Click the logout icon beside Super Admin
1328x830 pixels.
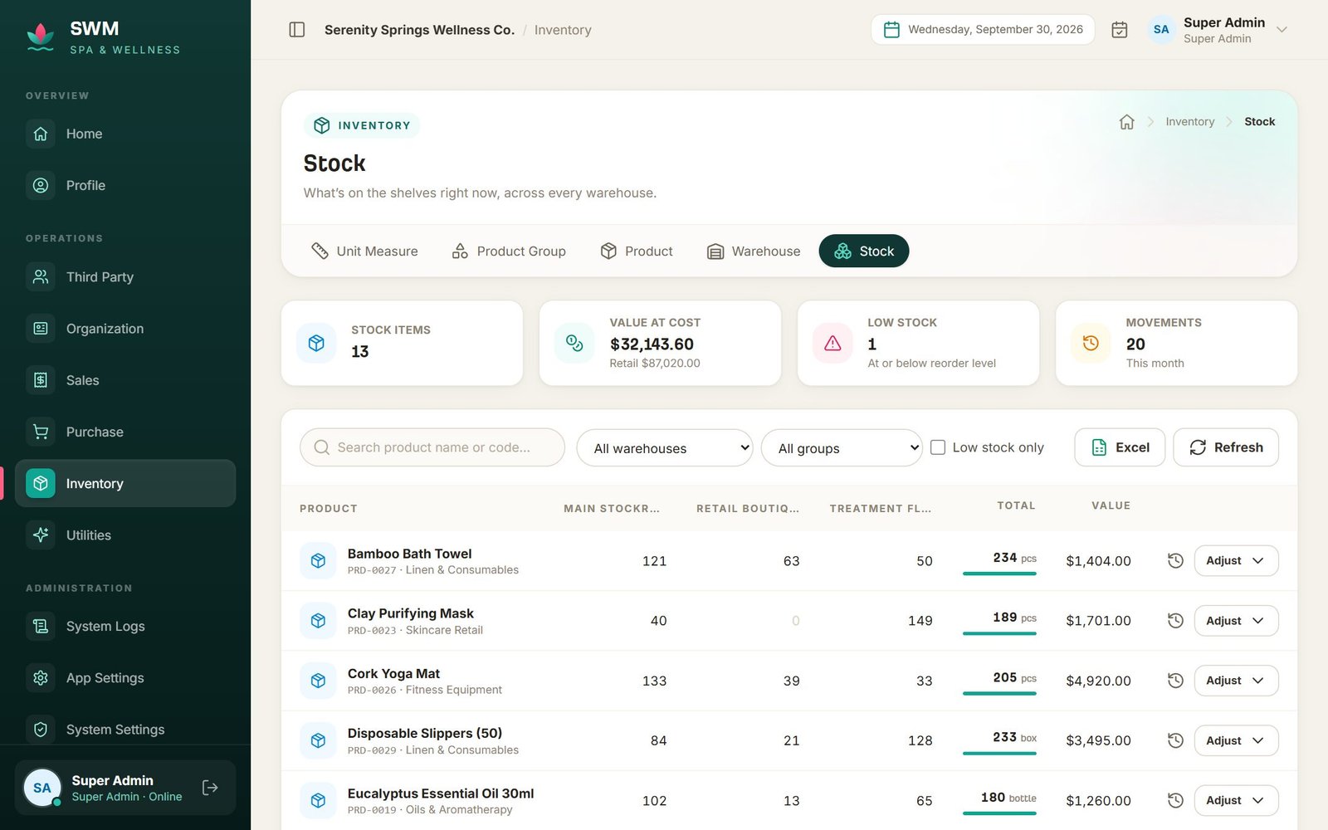click(210, 788)
